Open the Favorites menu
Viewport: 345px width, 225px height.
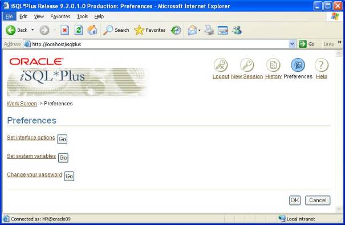coord(60,17)
